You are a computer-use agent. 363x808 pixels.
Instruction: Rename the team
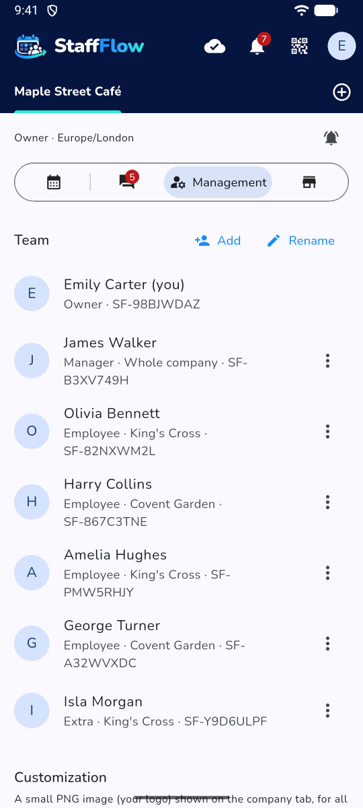[300, 240]
